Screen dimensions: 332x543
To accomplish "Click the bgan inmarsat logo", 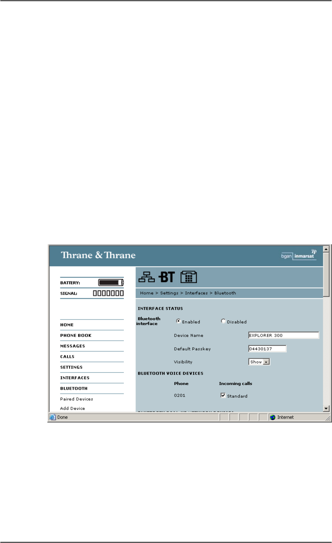I will [298, 255].
